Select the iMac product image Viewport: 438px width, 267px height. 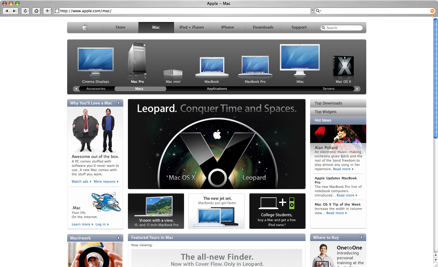click(300, 60)
